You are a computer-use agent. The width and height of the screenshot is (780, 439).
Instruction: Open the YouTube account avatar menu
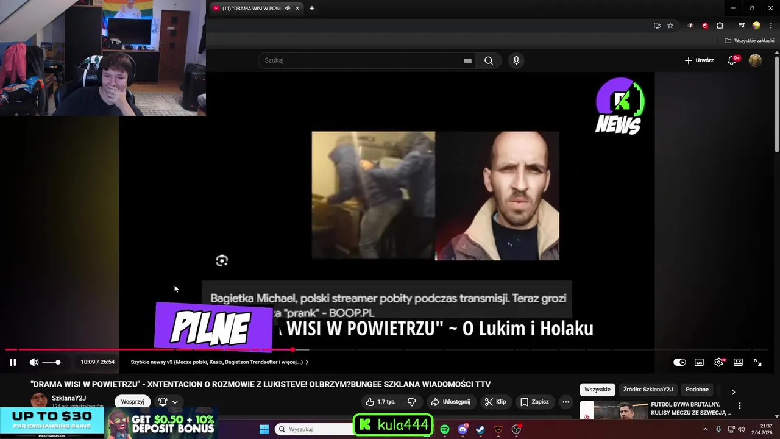[x=755, y=60]
